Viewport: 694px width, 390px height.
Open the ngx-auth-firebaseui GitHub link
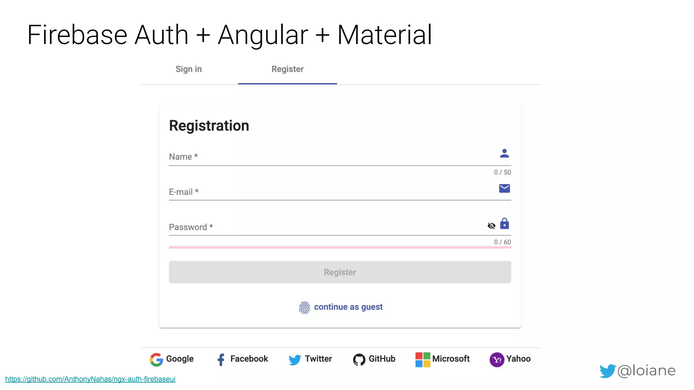pyautogui.click(x=90, y=379)
